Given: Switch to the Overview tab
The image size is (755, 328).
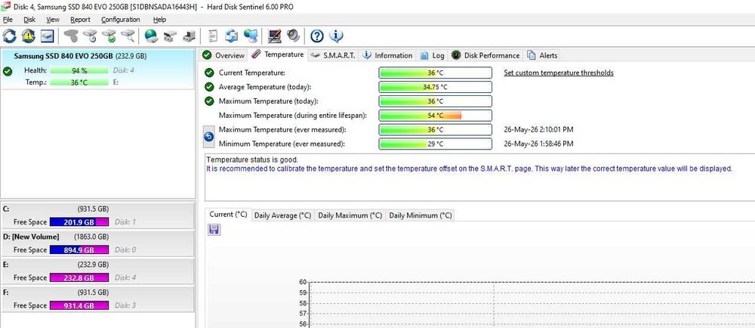Looking at the screenshot, I should (x=223, y=55).
